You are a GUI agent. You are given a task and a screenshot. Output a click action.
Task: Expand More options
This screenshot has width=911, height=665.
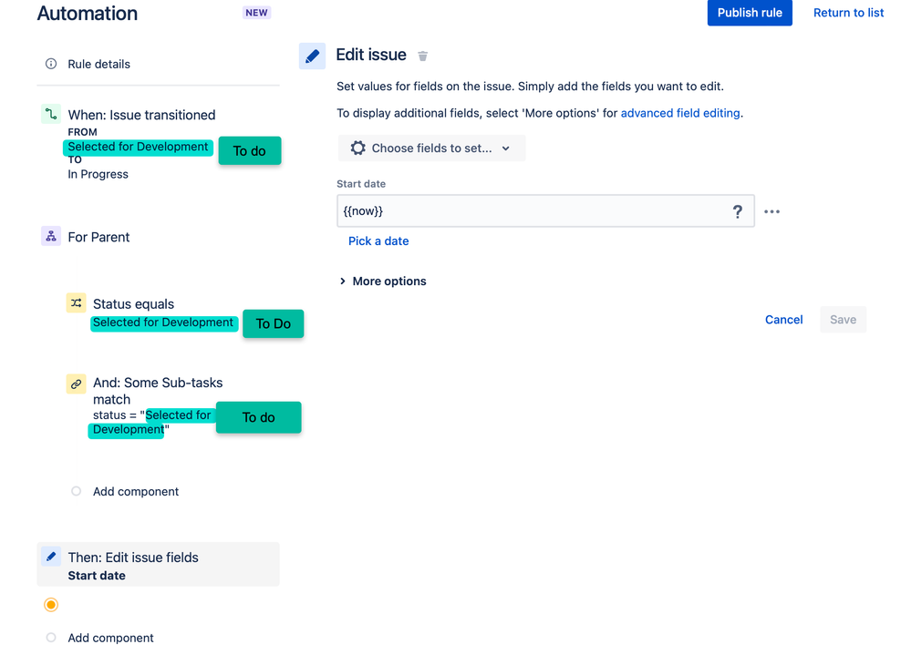tap(383, 281)
